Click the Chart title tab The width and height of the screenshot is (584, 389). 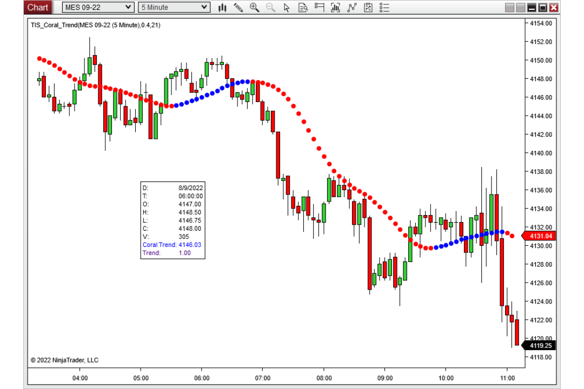(38, 8)
